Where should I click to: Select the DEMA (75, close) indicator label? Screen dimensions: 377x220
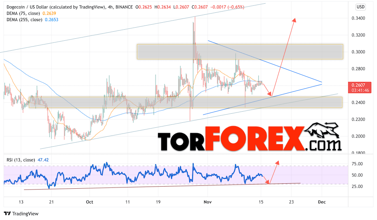pyautogui.click(x=24, y=14)
